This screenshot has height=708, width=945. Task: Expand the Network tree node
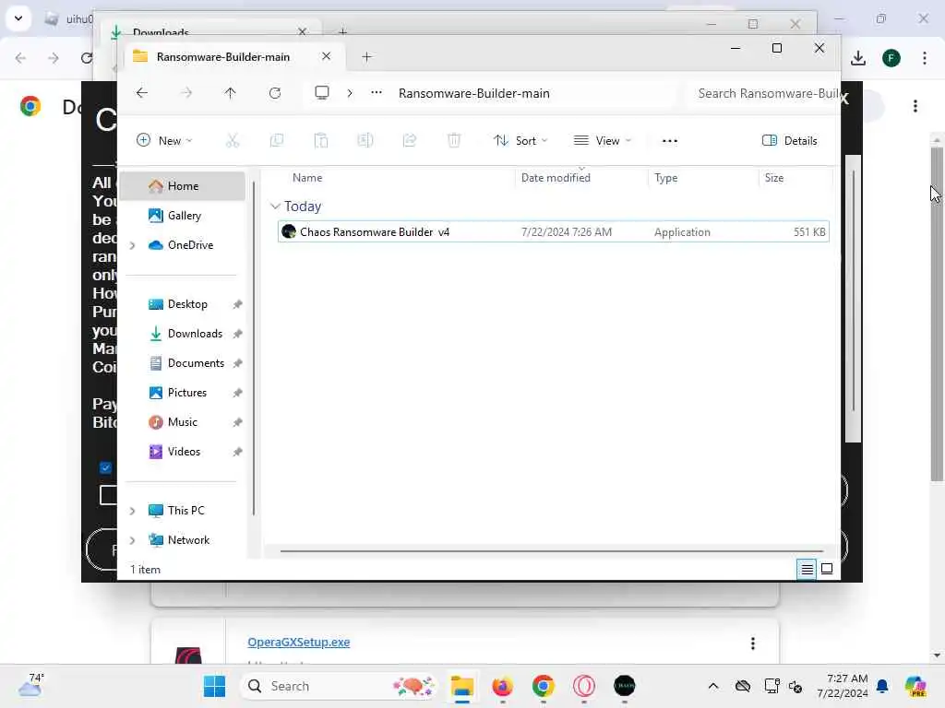133,540
